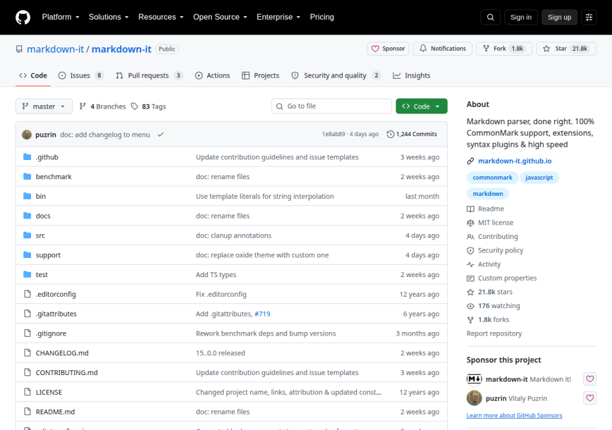This screenshot has height=430, width=612.
Task: Click the markdown-it M↓ sponsor avatar
Action: click(x=474, y=379)
